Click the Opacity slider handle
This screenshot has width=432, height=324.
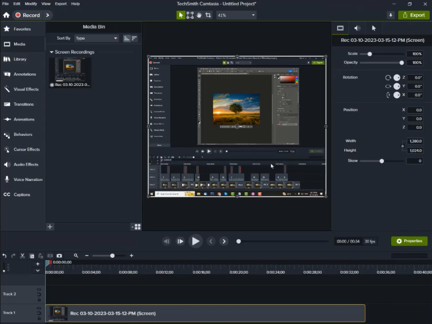[x=401, y=63]
